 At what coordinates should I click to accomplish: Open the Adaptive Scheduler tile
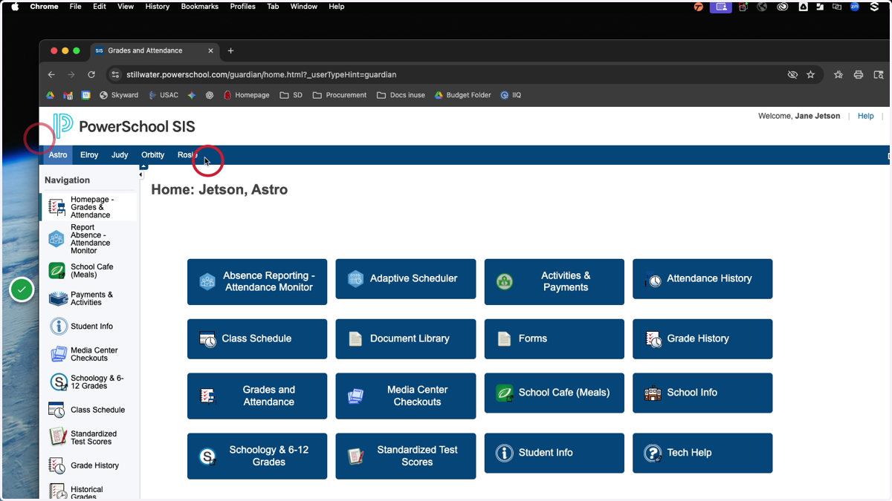406,279
